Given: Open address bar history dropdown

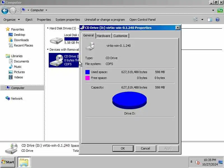Looking at the screenshot, I should click(x=213, y=10).
